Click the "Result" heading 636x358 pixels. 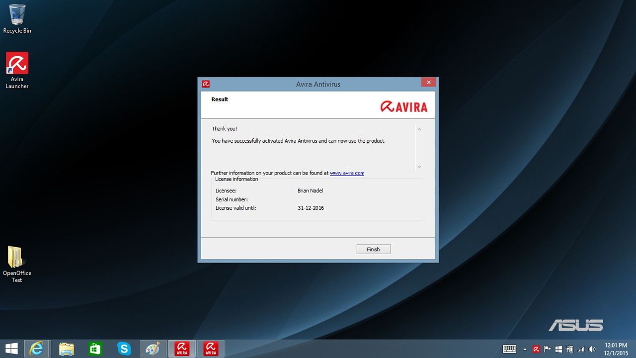220,99
